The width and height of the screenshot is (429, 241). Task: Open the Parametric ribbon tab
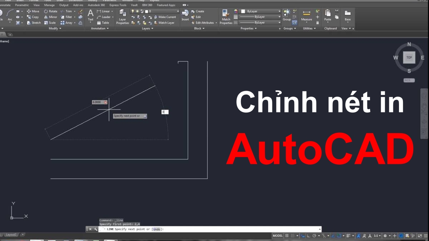[x=22, y=5]
